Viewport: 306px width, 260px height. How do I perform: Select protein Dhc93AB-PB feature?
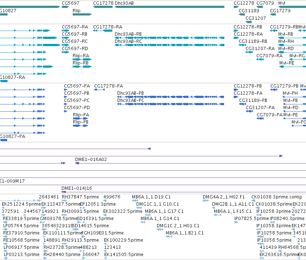170,97
